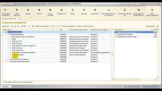Open the CRM и маркетинг section
Image resolution: width=162 pixels, height=91 pixels.
point(17,12)
